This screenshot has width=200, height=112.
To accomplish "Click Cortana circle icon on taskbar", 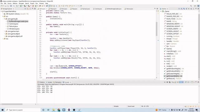I will pyautogui.click(x=43, y=110).
